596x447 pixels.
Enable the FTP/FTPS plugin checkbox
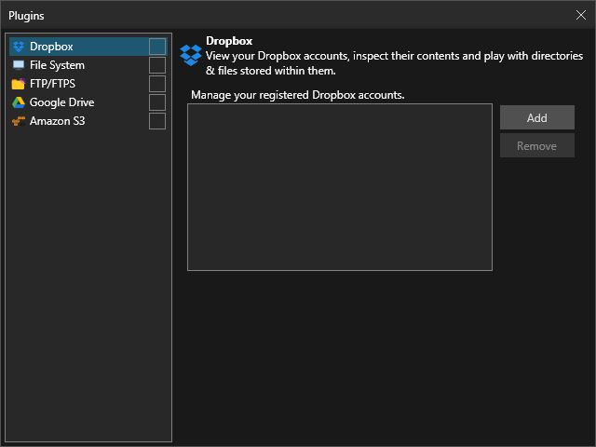click(157, 84)
